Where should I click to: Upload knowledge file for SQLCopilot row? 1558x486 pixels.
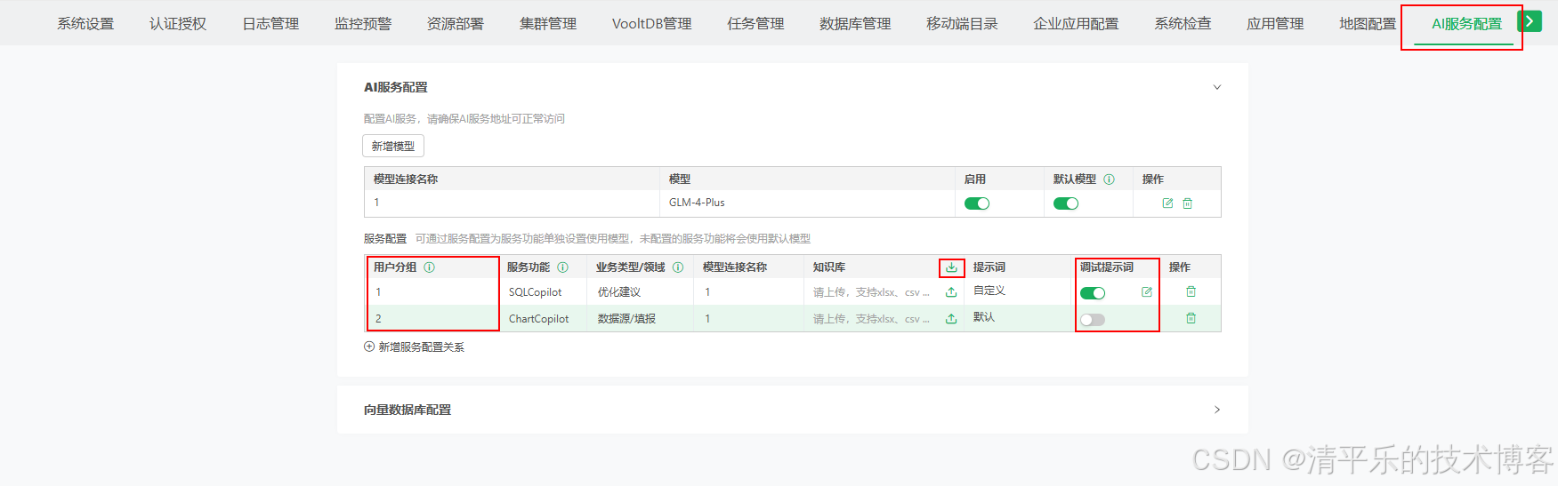[x=951, y=292]
